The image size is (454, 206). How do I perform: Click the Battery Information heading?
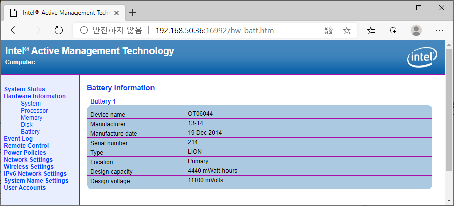121,88
